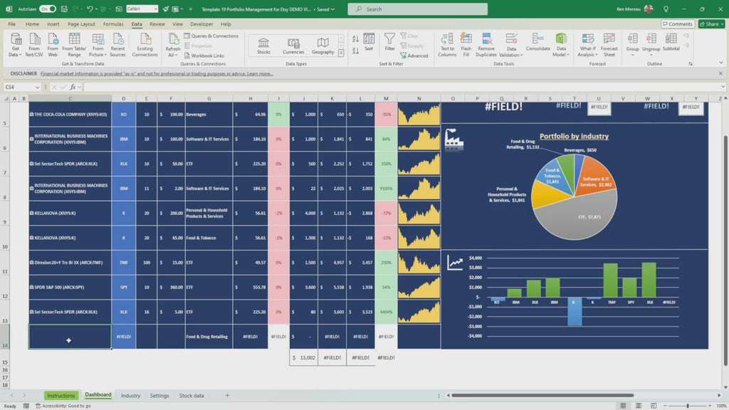Open the Formulas ribbon tab

coord(113,23)
